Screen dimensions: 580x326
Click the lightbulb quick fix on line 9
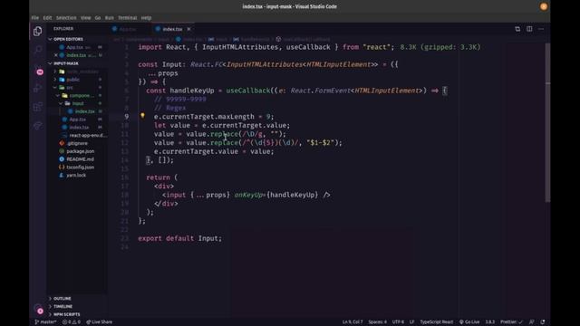click(142, 116)
